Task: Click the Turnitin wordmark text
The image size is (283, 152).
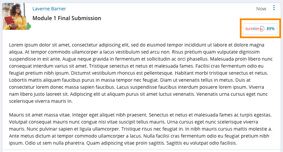Action: click(252, 29)
